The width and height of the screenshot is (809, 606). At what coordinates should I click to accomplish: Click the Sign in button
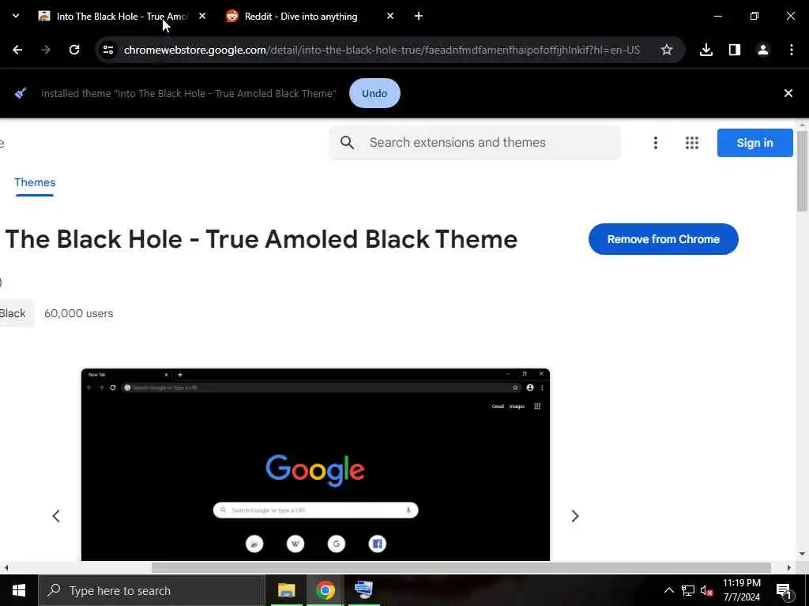754,143
